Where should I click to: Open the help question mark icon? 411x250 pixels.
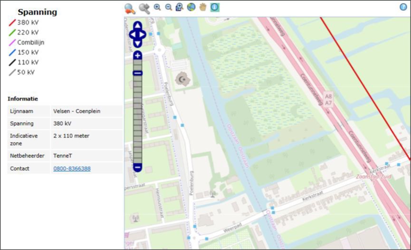point(403,7)
